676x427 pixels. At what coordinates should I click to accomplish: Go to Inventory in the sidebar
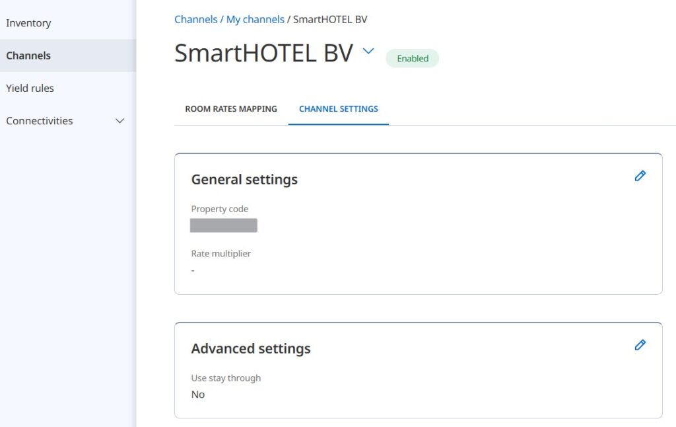click(28, 23)
